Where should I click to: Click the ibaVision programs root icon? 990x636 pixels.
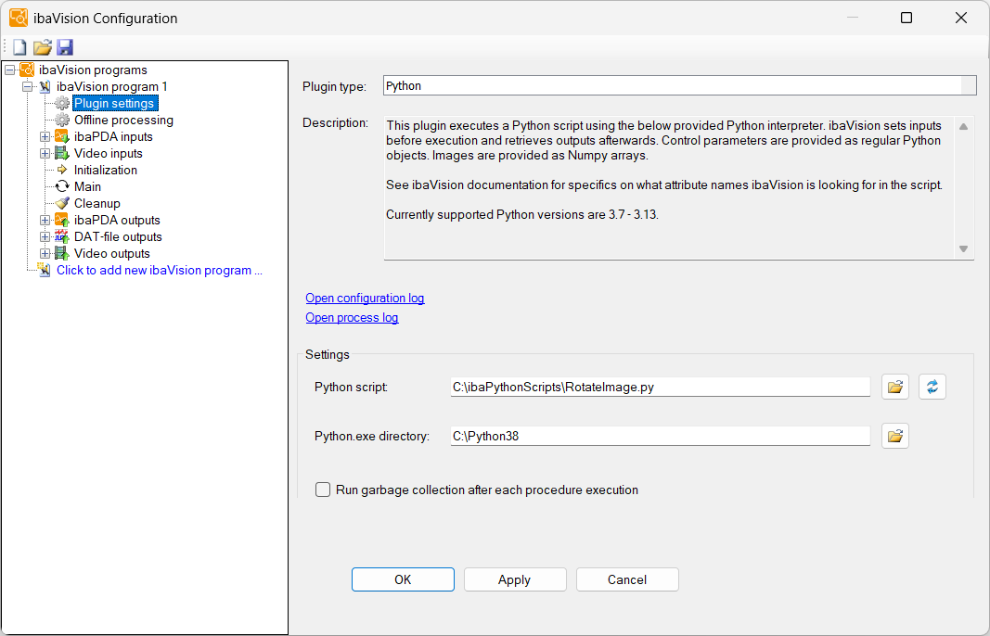click(27, 70)
